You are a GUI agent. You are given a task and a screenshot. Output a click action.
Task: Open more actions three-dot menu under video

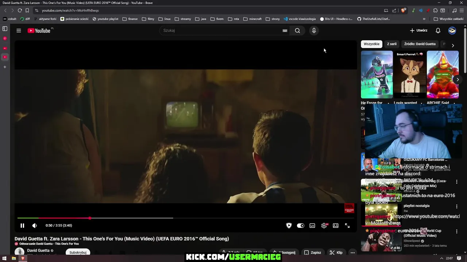tap(352, 253)
